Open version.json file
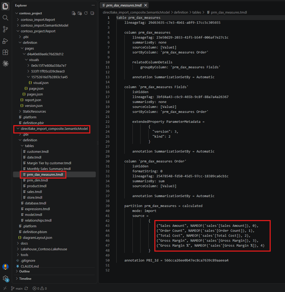The width and height of the screenshot is (285, 292). click(x=34, y=106)
